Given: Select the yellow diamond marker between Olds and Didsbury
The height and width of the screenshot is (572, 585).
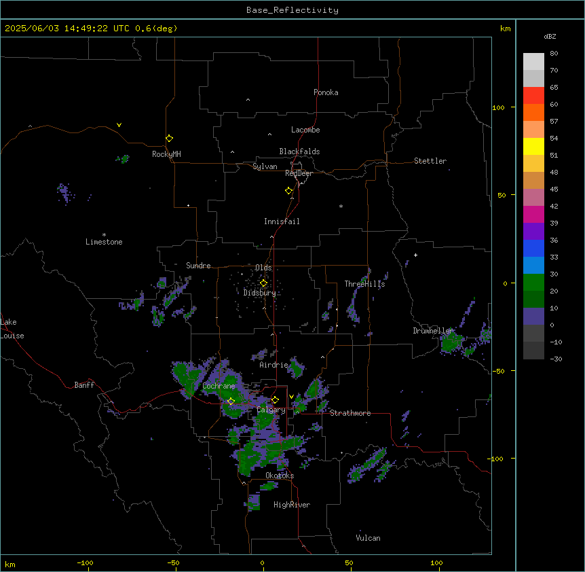Looking at the screenshot, I should pyautogui.click(x=263, y=283).
